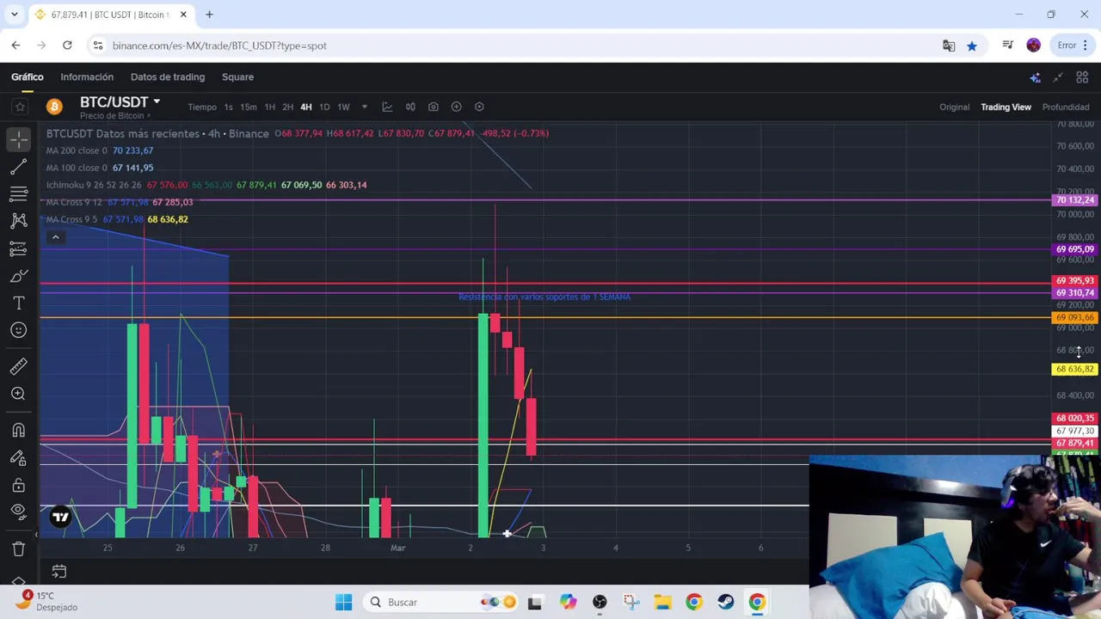
Task: Click the add circle-plus icon
Action: pos(457,107)
